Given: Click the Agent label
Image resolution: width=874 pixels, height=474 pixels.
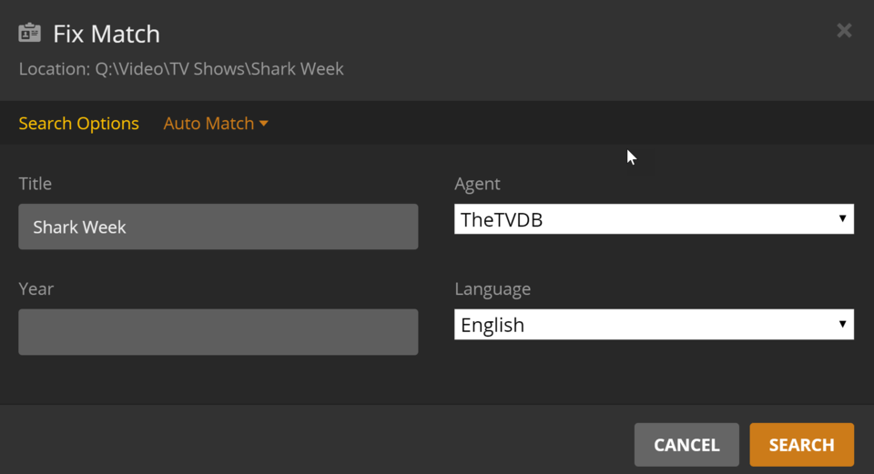Looking at the screenshot, I should (x=477, y=184).
